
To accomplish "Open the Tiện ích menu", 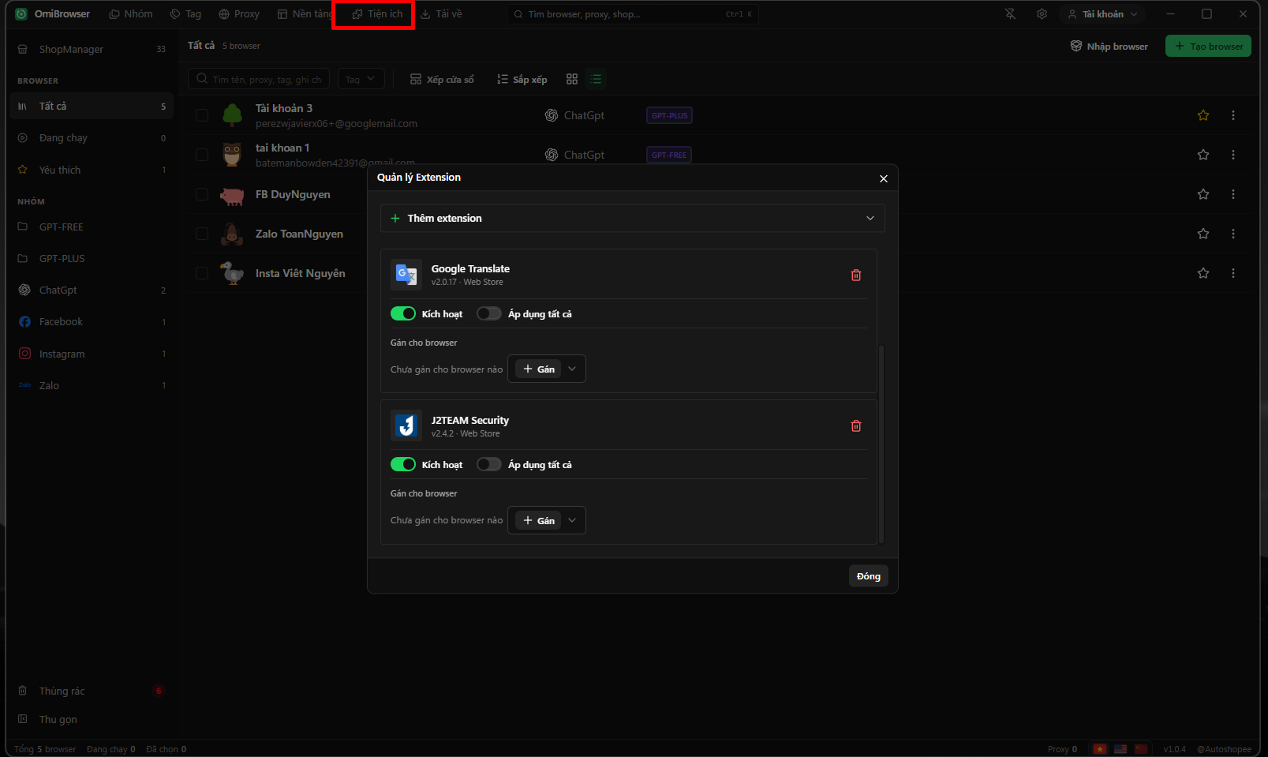I will point(377,14).
